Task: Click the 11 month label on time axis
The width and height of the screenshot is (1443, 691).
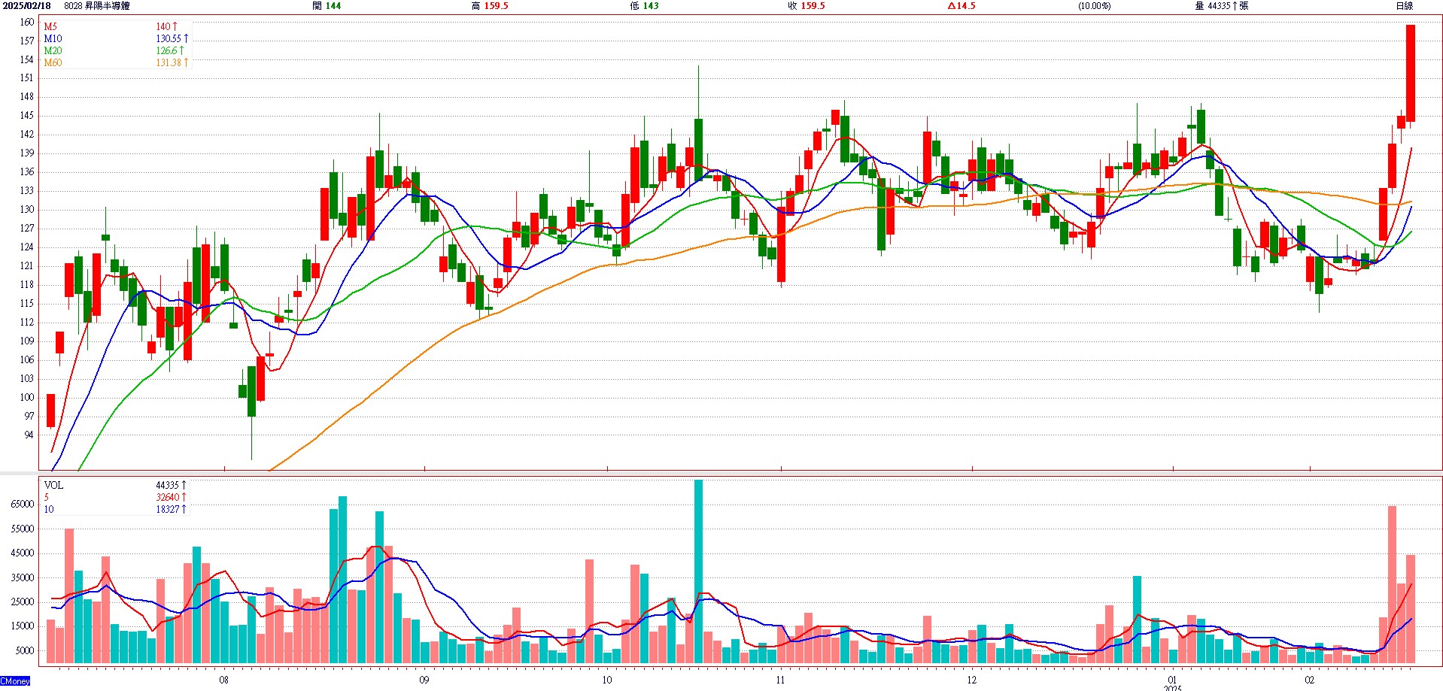Action: click(781, 680)
